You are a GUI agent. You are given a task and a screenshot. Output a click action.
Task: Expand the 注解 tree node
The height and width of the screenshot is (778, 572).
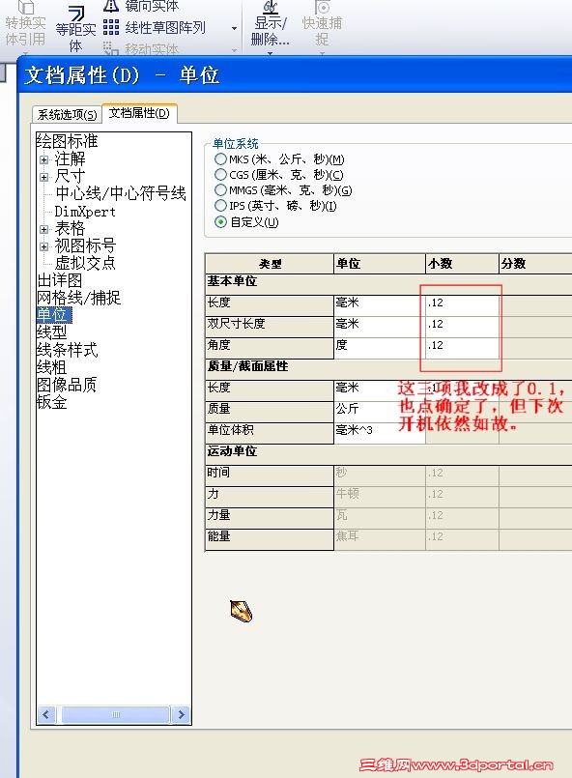point(44,159)
